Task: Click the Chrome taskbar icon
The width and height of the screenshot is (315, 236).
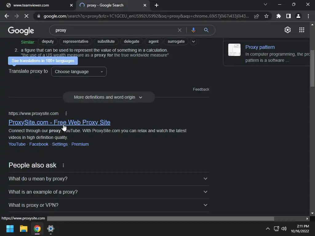Action: coord(37,229)
